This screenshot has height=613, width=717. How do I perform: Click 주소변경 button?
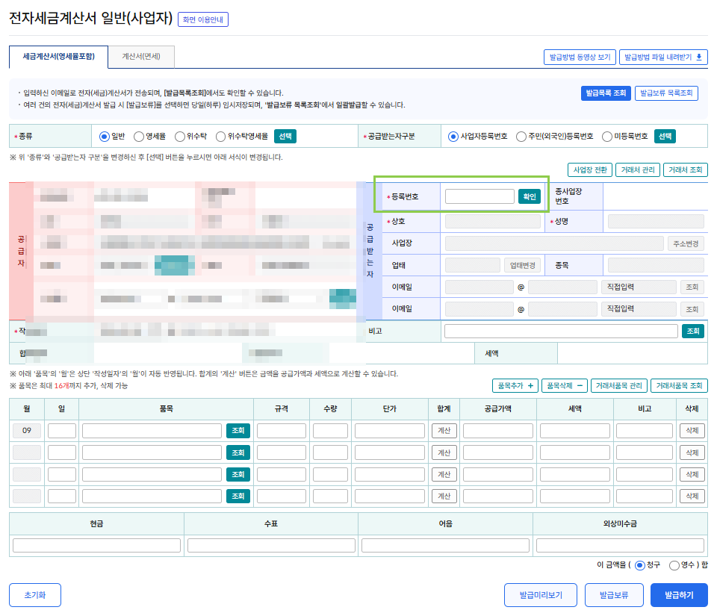pyautogui.click(x=686, y=243)
